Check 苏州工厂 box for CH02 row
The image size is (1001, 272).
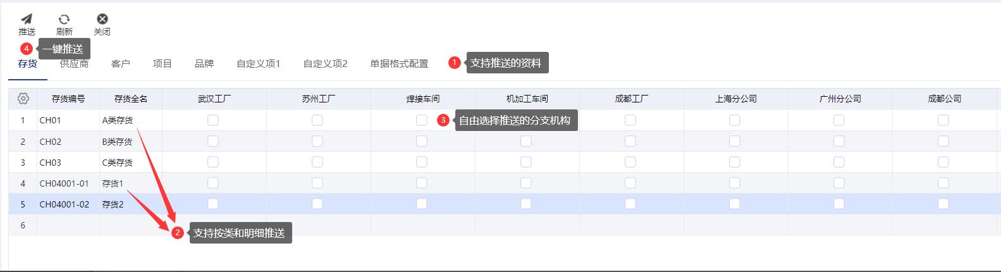click(x=317, y=141)
